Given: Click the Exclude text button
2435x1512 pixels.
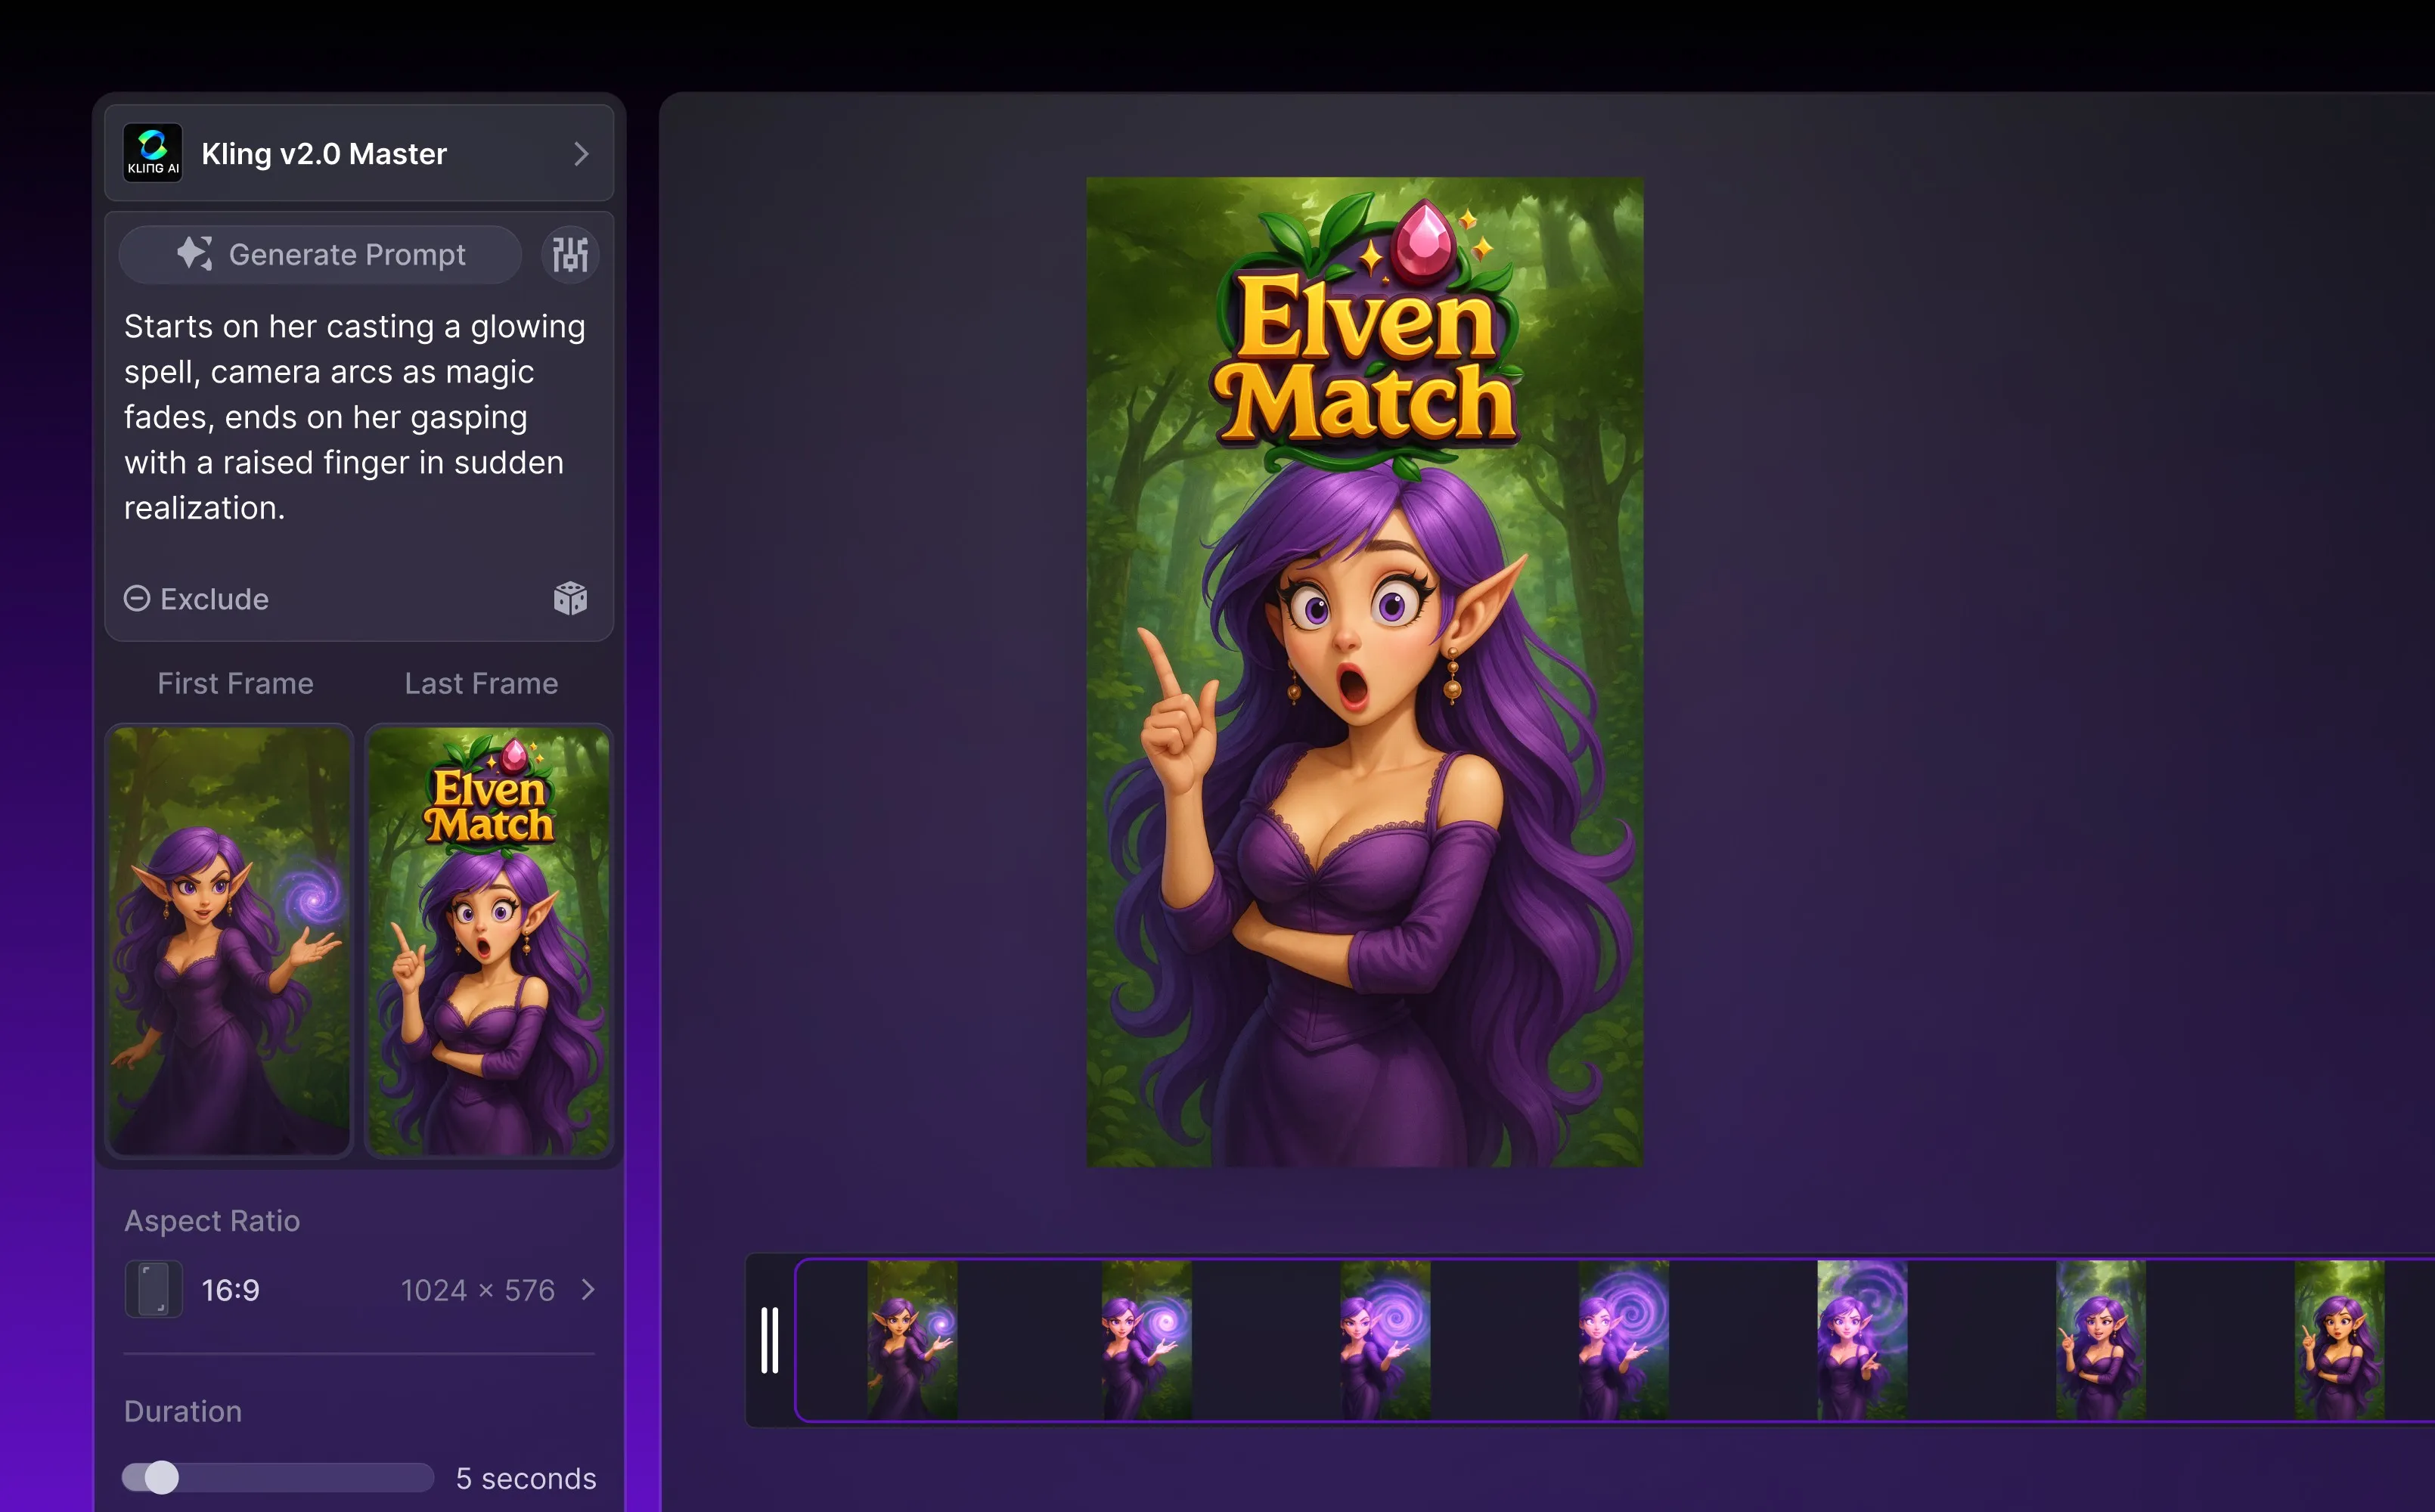Looking at the screenshot, I should tap(214, 599).
